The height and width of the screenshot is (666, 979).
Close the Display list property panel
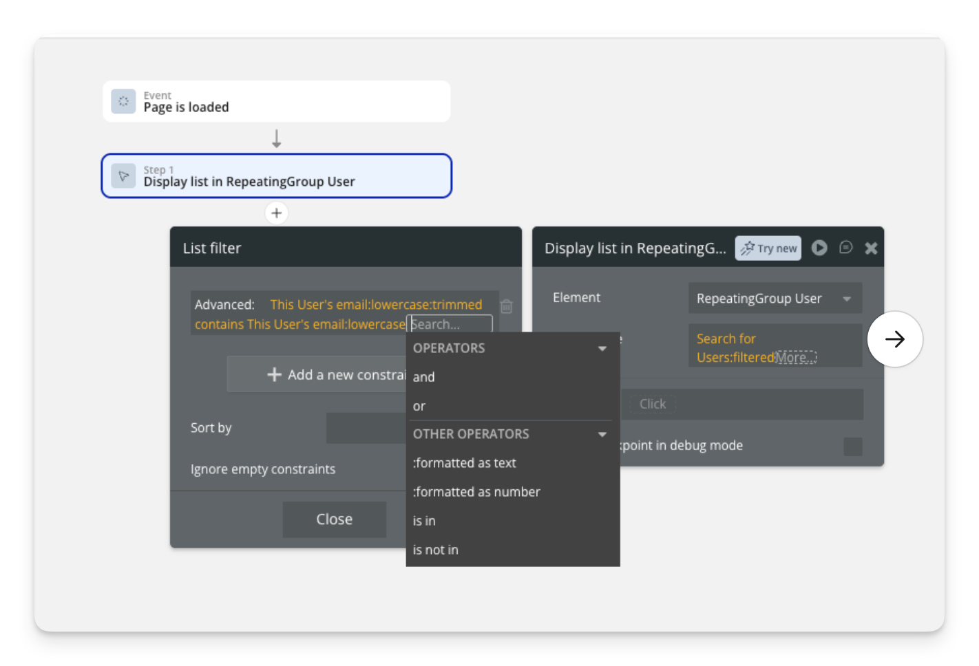871,248
